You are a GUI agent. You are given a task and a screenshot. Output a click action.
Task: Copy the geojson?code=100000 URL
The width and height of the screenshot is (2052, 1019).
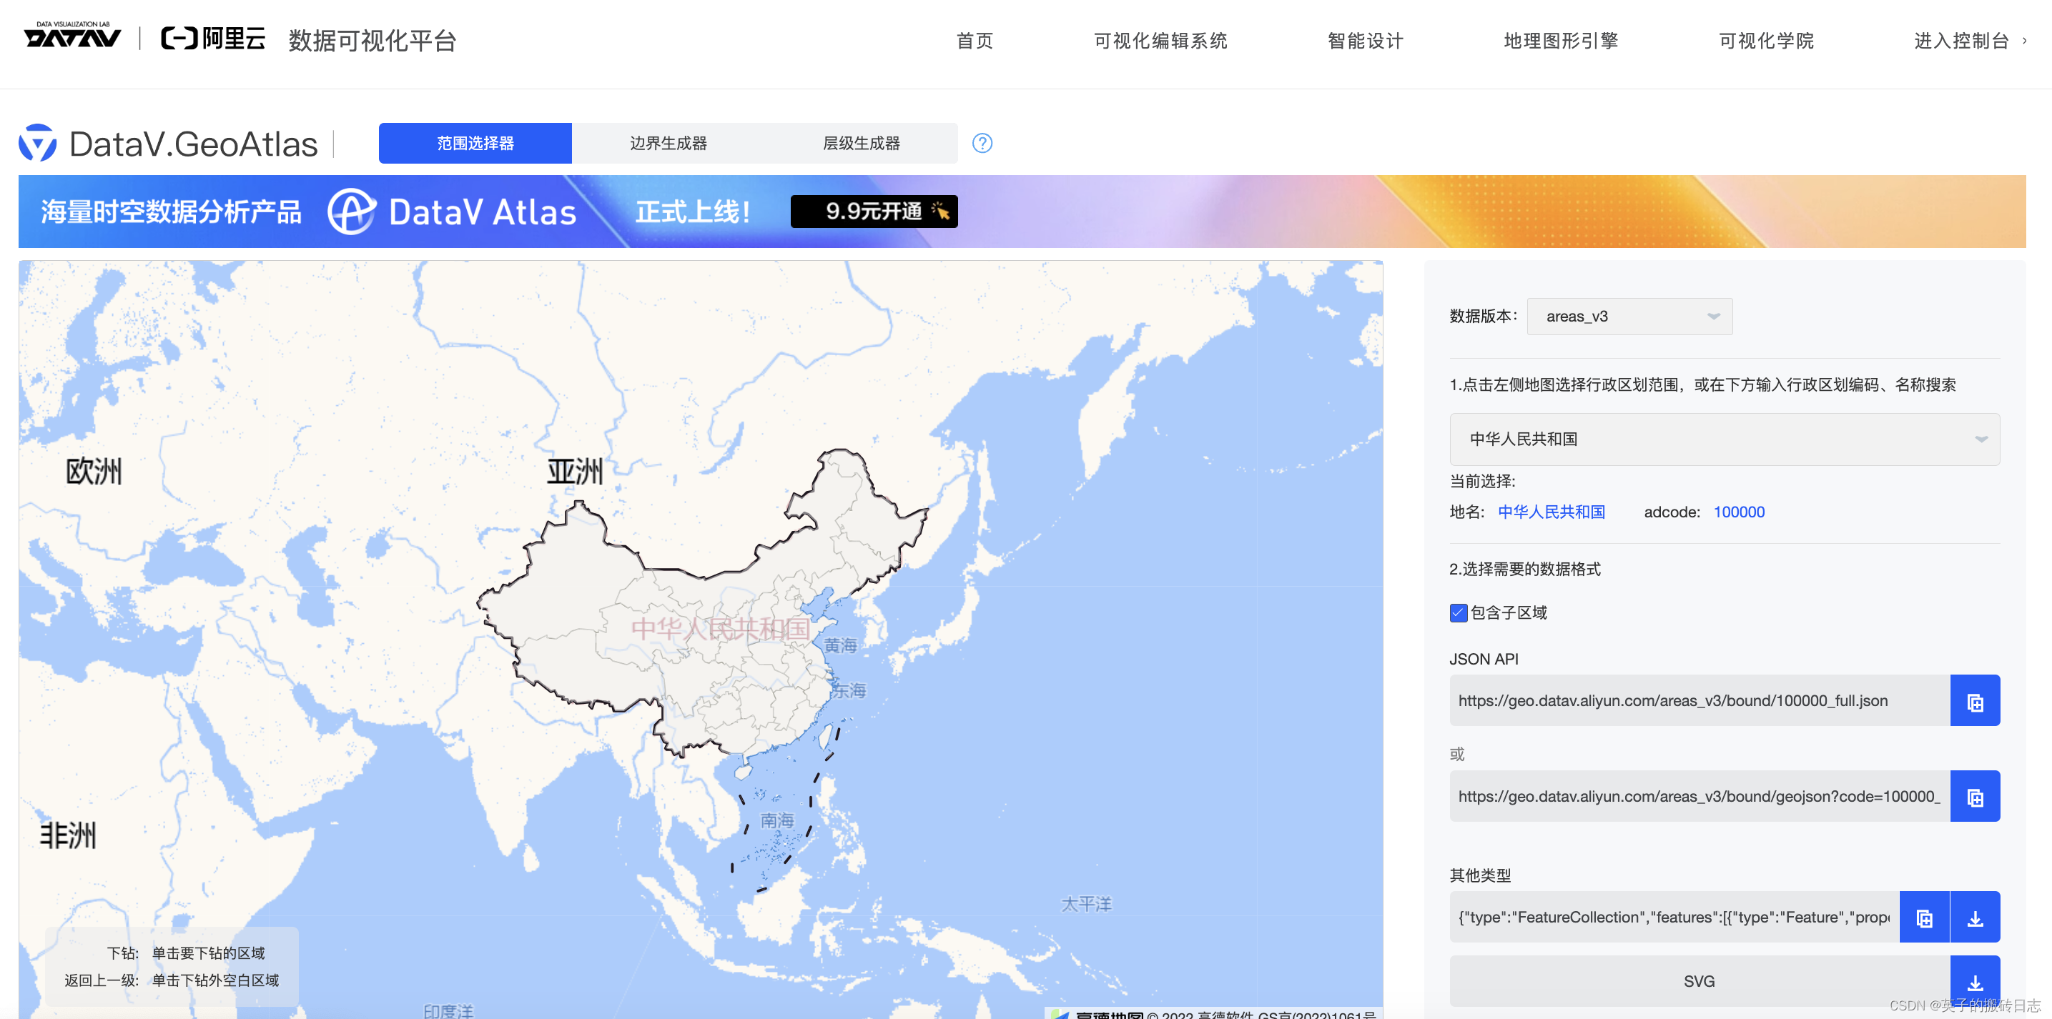tap(1975, 796)
